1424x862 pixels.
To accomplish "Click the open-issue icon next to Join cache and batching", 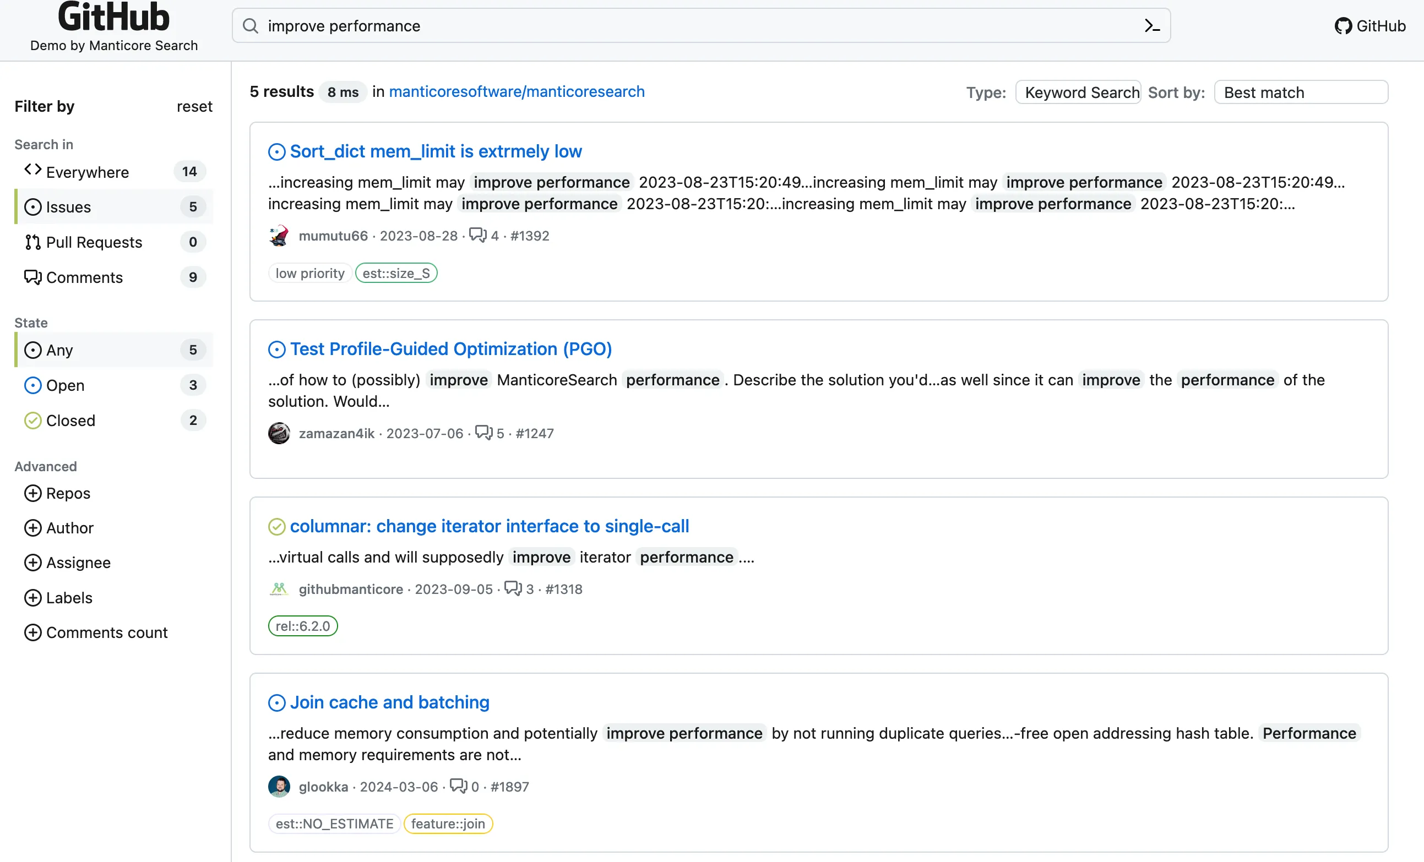I will click(x=278, y=702).
